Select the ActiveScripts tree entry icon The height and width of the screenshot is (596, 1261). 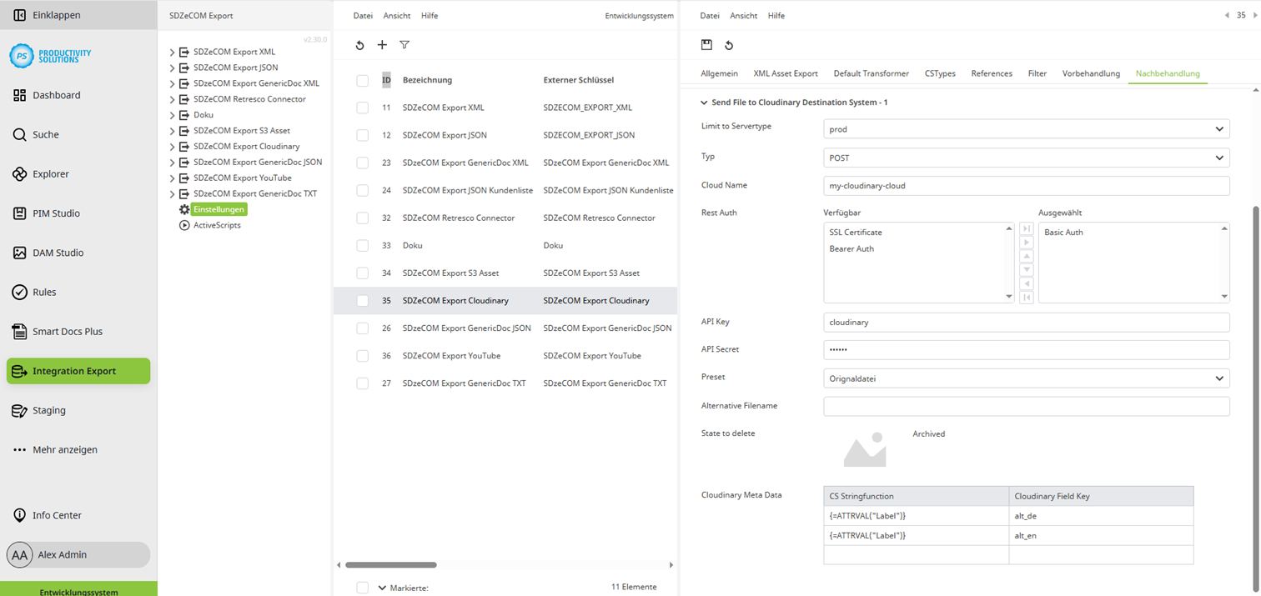184,224
